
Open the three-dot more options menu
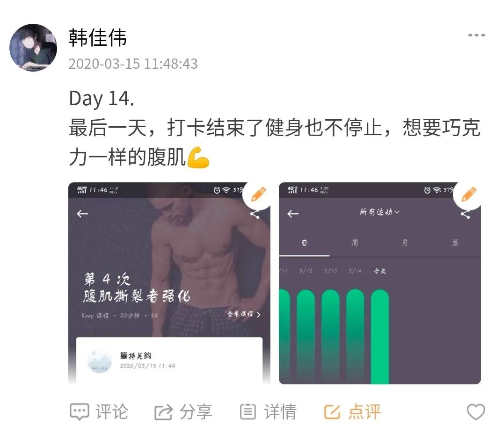pyautogui.click(x=476, y=35)
